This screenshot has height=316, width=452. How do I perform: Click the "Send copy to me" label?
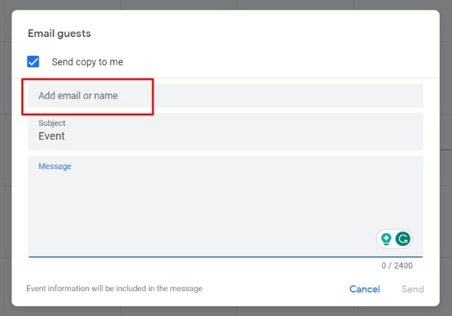tap(87, 62)
